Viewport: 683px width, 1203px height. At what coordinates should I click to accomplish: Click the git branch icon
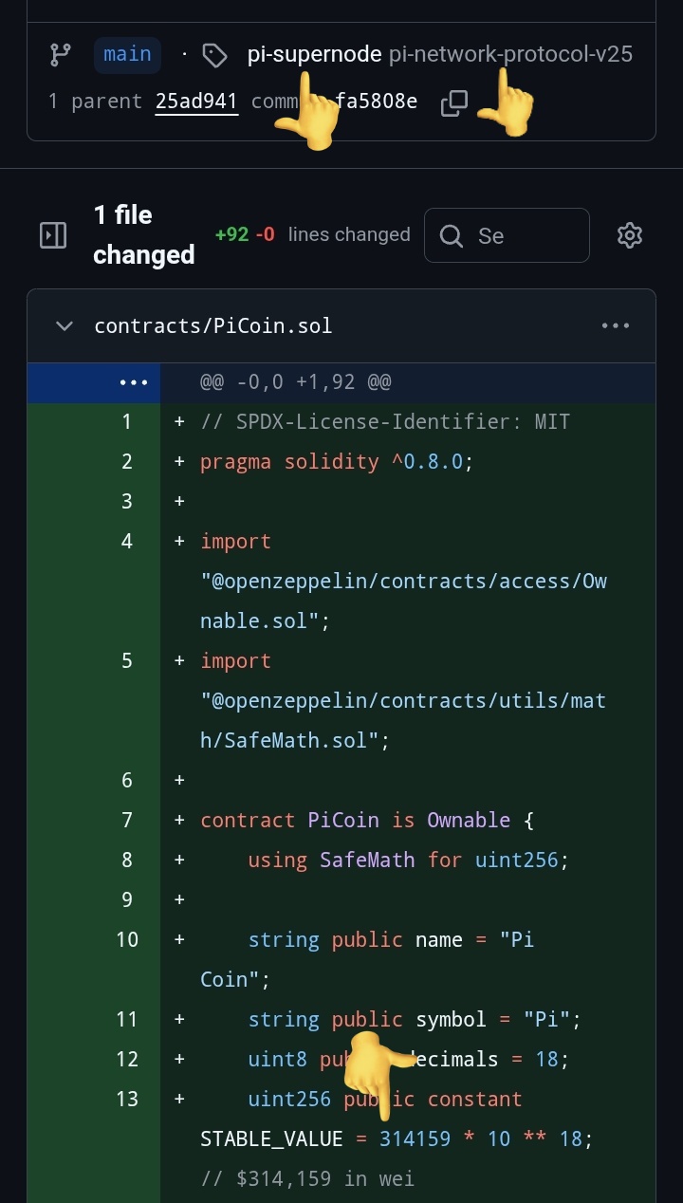tap(61, 55)
